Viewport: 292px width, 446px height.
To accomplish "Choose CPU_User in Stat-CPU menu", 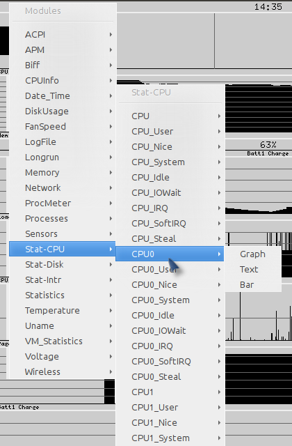I will click(170, 132).
